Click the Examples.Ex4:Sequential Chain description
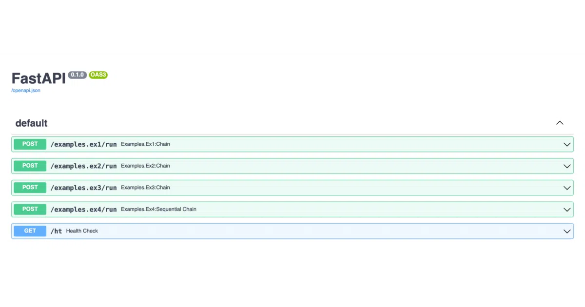This screenshot has height=307, width=585. [158, 209]
